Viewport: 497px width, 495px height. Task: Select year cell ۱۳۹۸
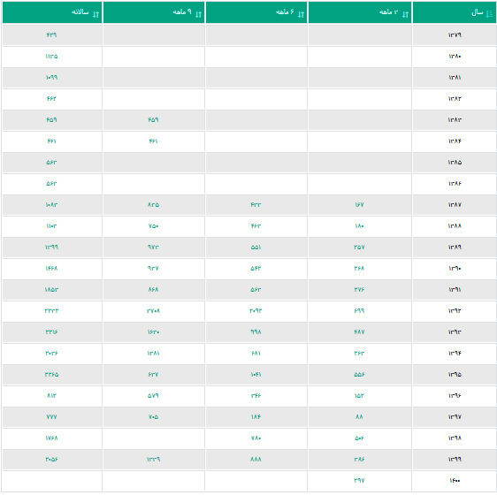pos(455,438)
